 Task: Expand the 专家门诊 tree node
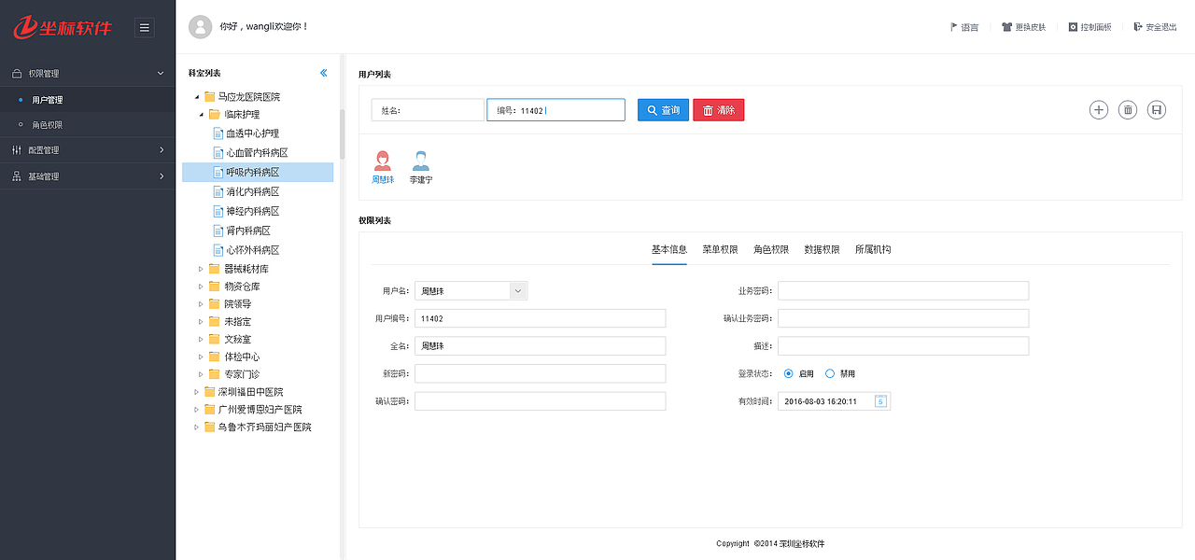click(202, 374)
